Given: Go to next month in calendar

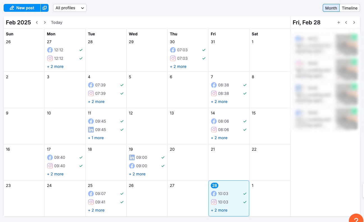Looking at the screenshot, I should [45, 22].
